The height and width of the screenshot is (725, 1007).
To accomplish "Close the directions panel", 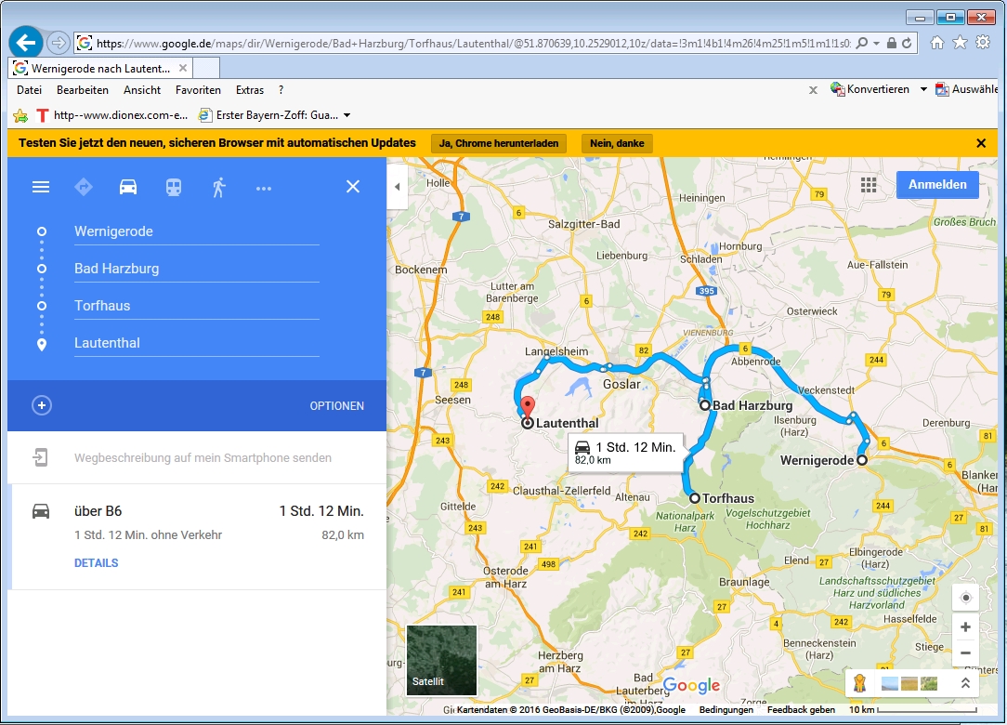I will (x=353, y=187).
